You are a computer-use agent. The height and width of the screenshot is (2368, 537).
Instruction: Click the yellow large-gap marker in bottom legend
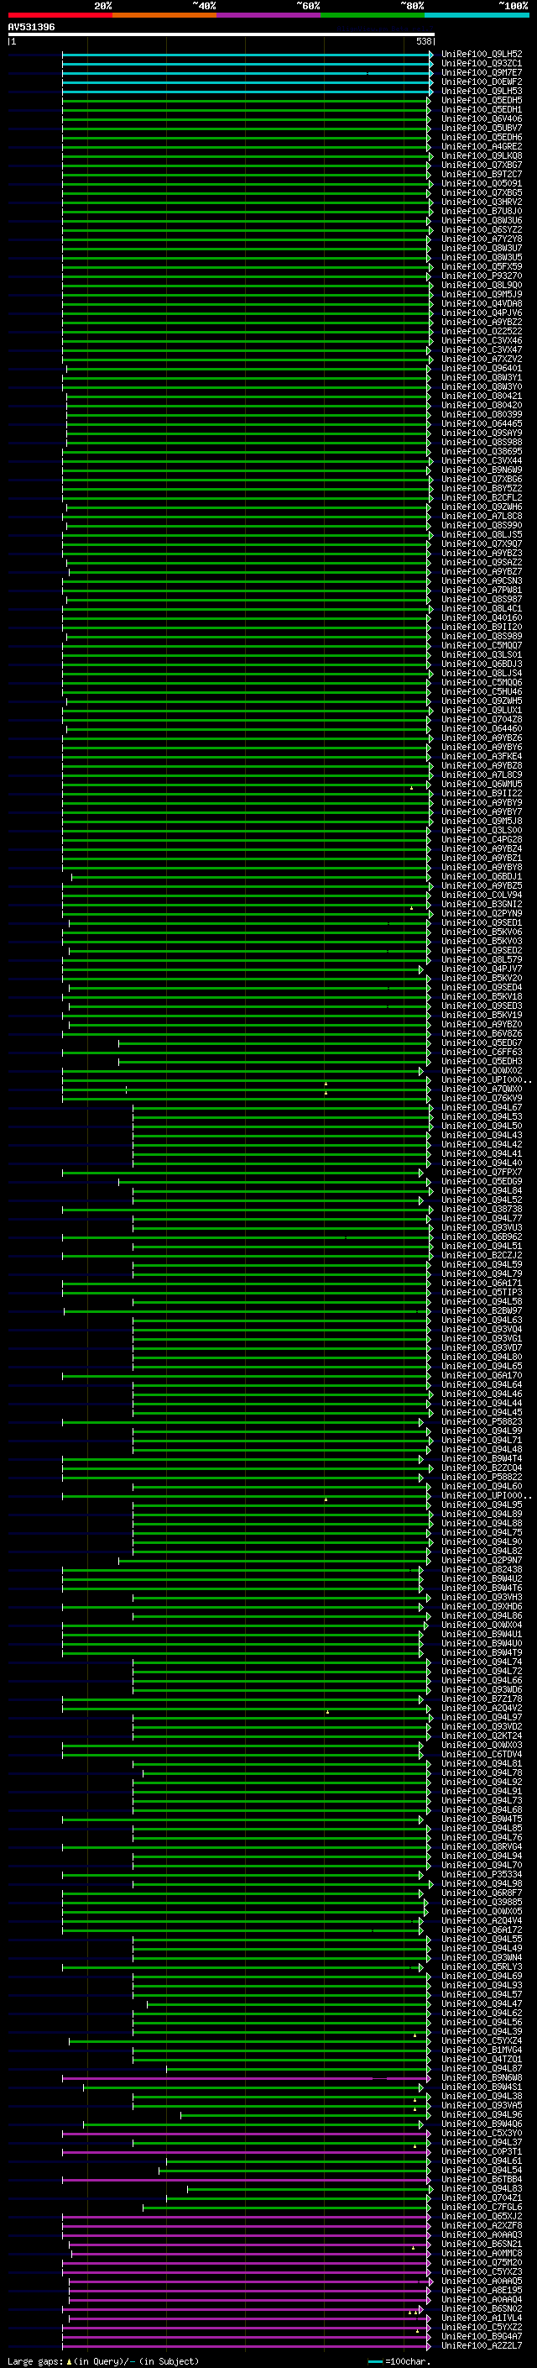(69, 2360)
